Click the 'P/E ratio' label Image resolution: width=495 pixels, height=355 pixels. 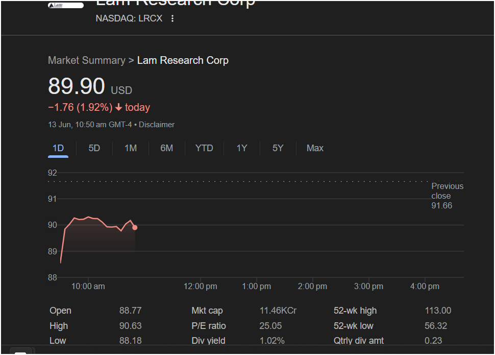pos(209,325)
